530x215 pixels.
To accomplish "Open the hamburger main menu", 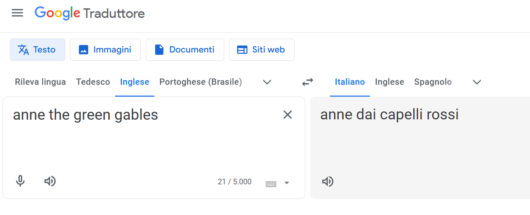I will click(x=17, y=13).
